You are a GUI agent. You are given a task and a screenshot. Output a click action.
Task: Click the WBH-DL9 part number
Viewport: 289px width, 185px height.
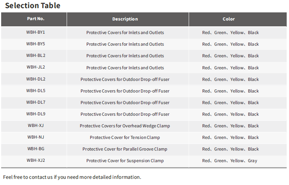pos(36,114)
